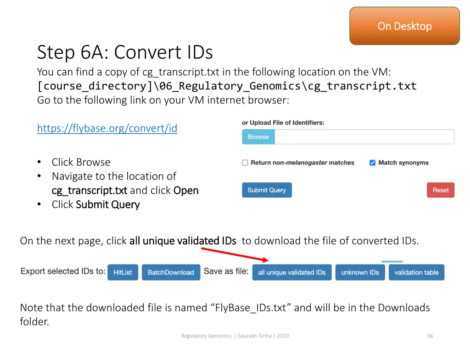Viewport: 470px width, 352px height.
Task: Enable Return non-melanogaster matches checkbox
Action: 245,163
